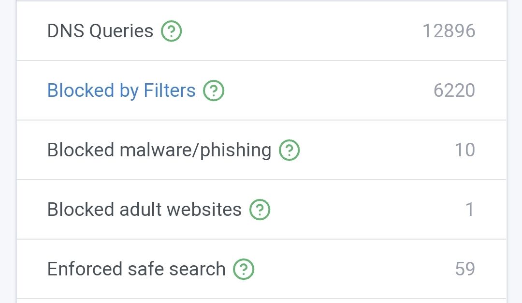Click the Blocked adult websites label
522x303 pixels.
pyautogui.click(x=144, y=209)
